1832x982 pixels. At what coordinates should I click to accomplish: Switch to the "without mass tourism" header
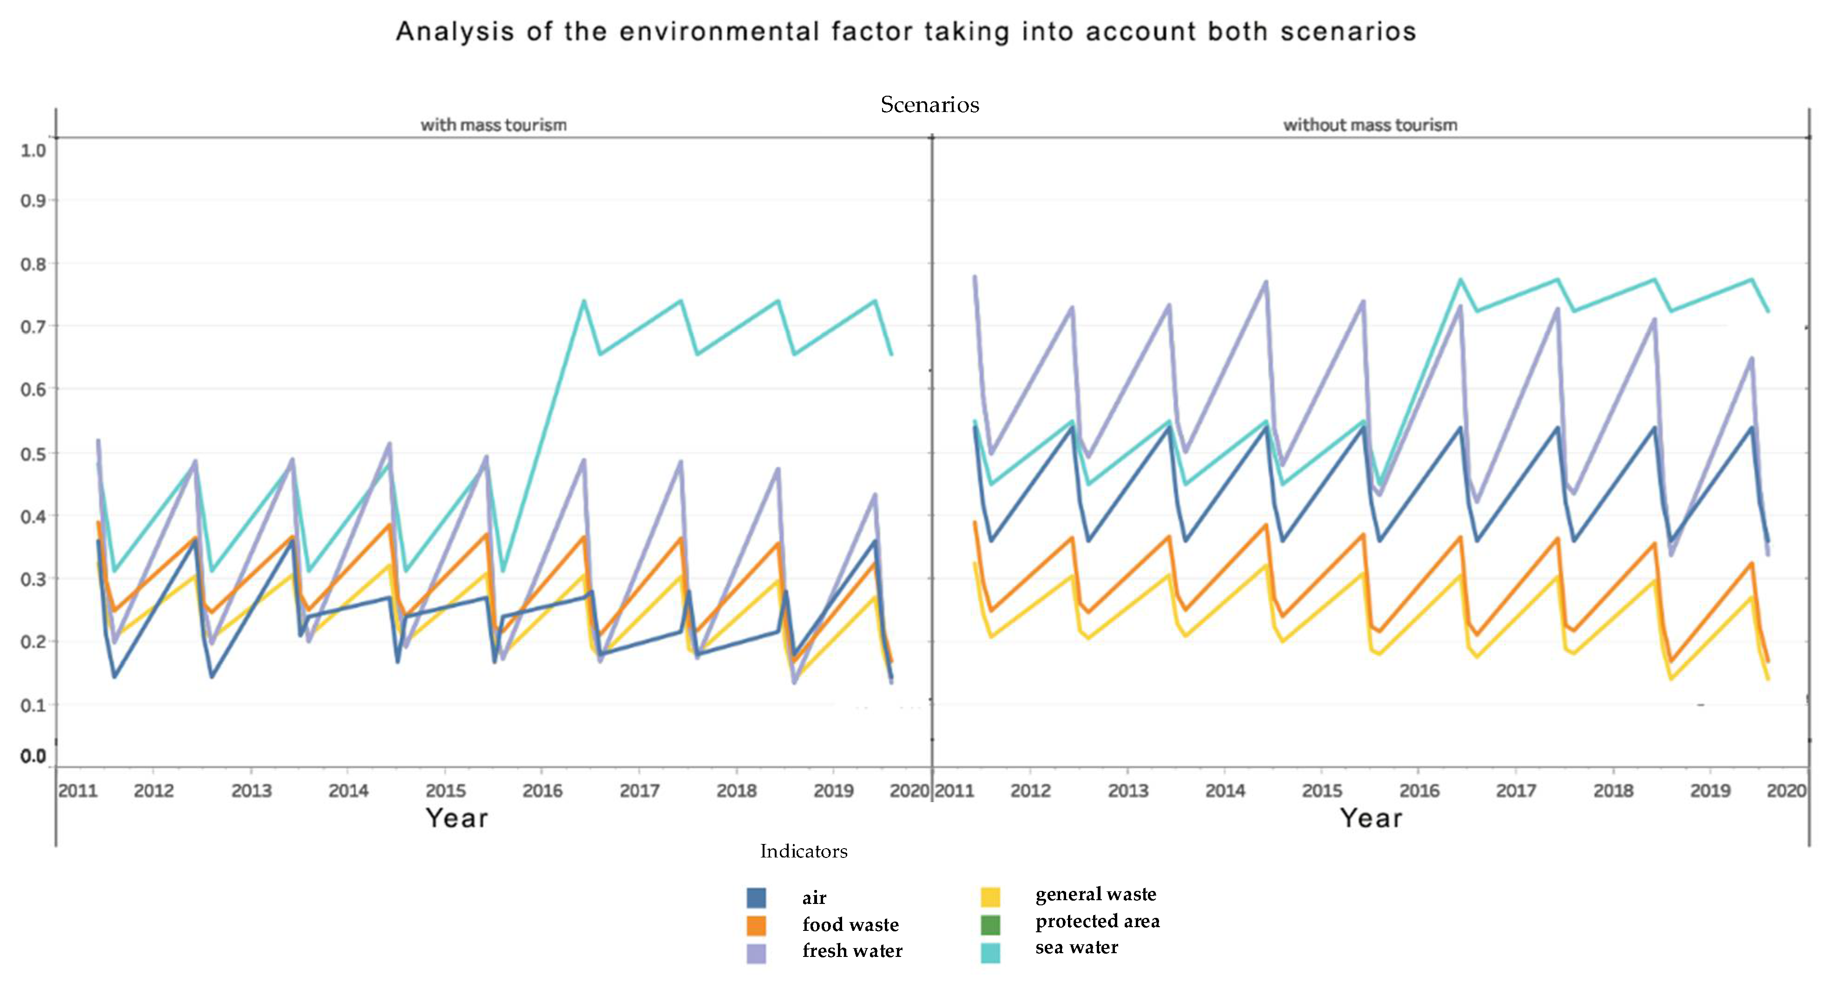pos(1370,125)
